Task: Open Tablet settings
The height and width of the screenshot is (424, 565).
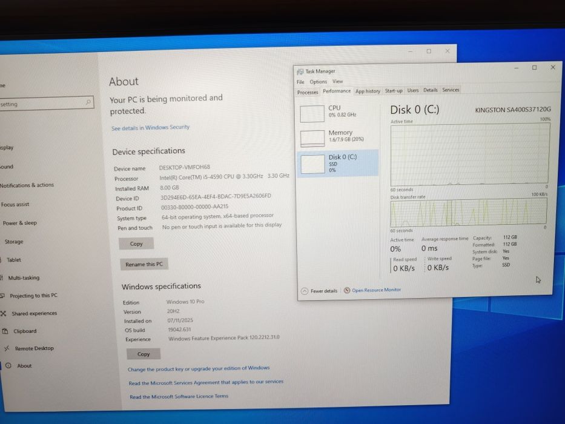Action: [14, 260]
